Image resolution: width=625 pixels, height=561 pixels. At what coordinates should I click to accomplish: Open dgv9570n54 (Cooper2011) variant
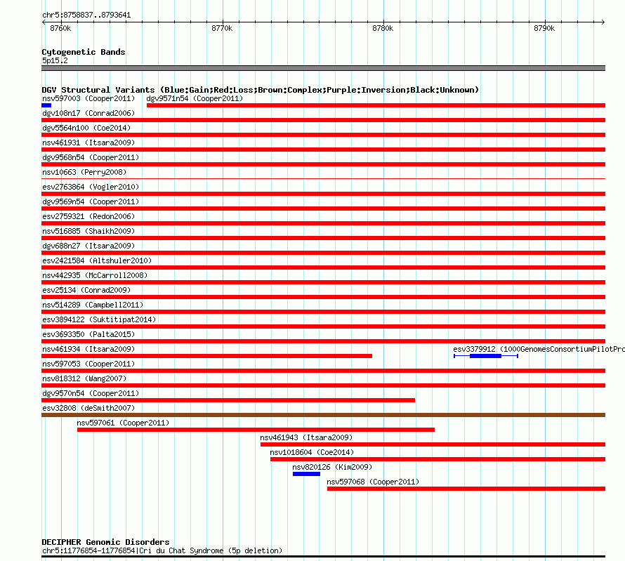(91, 393)
